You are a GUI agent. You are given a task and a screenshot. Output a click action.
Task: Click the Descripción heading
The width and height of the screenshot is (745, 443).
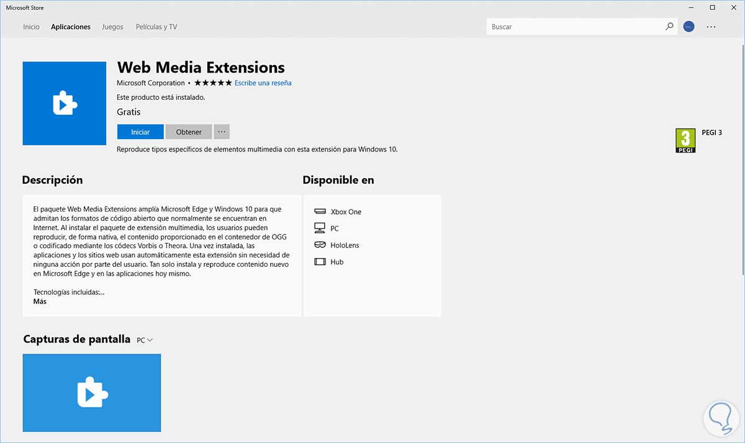(52, 180)
